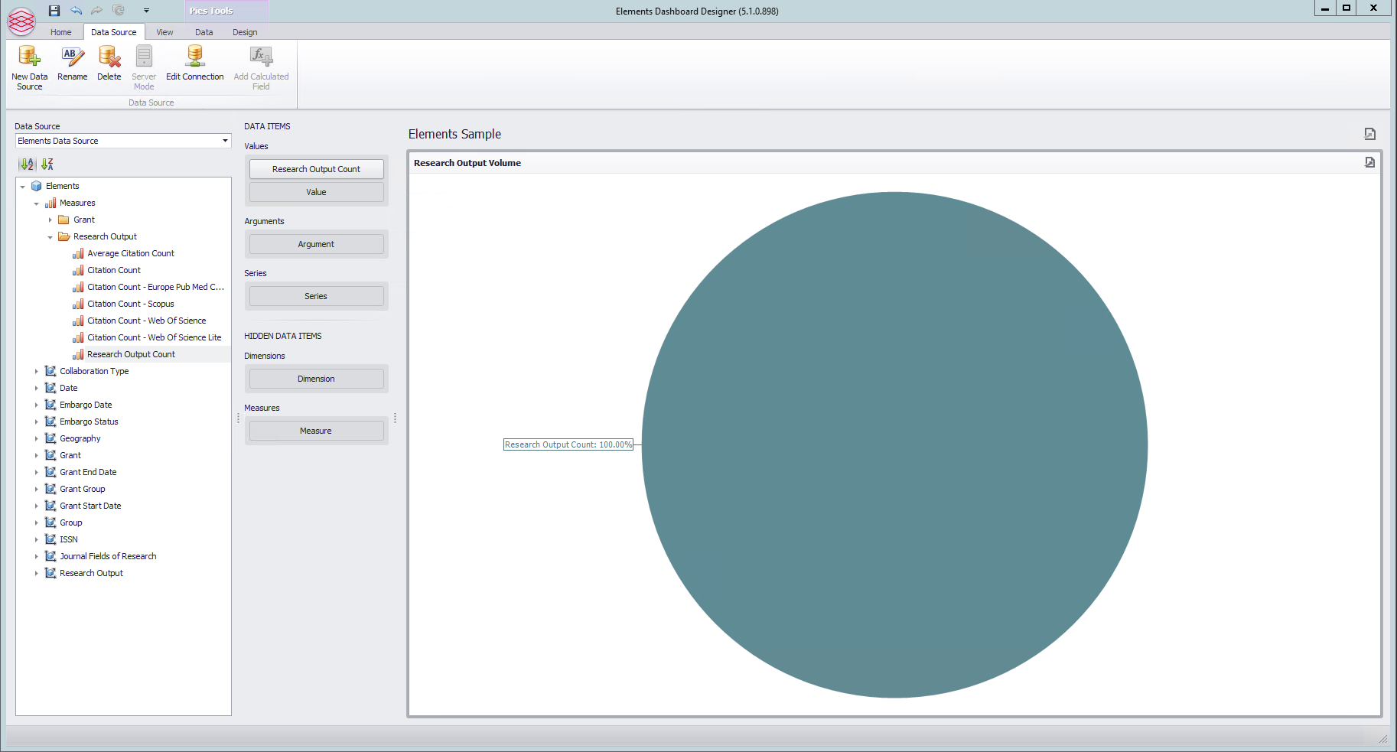Screen dimensions: 1397x752
Task: Switch to the Home ribbon tab
Action: coord(60,32)
